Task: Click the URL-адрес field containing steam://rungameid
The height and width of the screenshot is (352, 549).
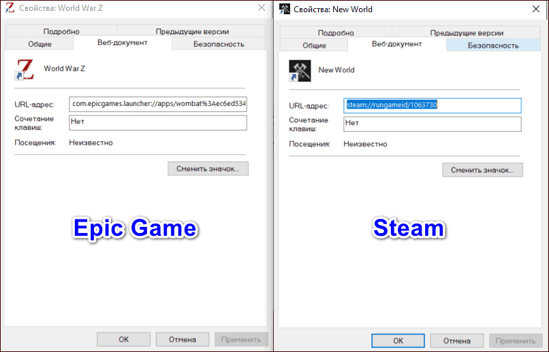Action: pos(432,105)
